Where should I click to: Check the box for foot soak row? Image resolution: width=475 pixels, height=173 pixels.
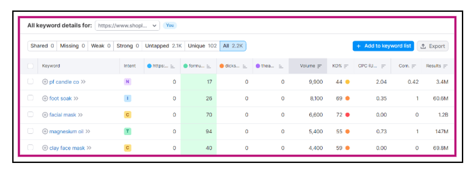pos(31,98)
